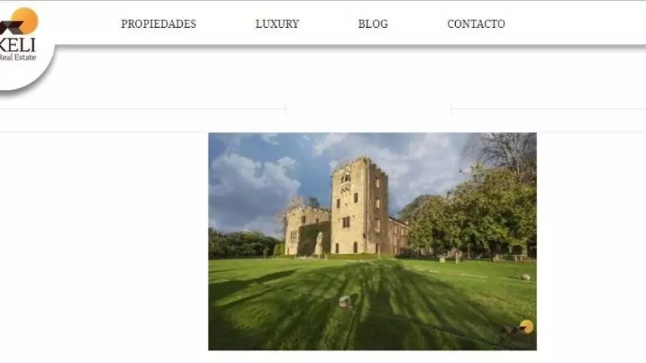Viewport: 646px width, 363px height.
Task: Click the watermark logo on the photo
Action: [x=518, y=328]
